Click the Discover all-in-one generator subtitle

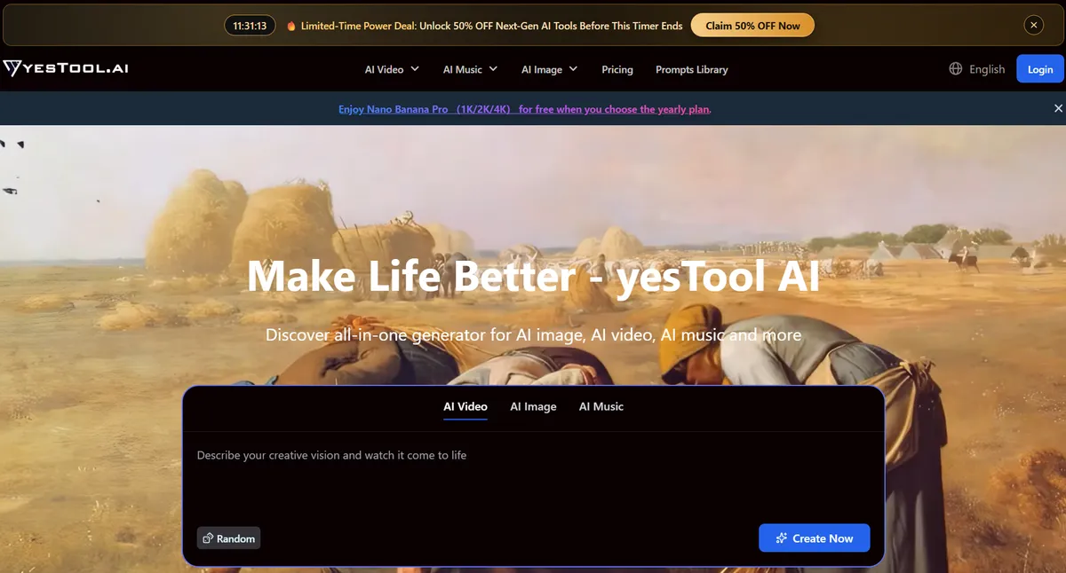point(533,335)
